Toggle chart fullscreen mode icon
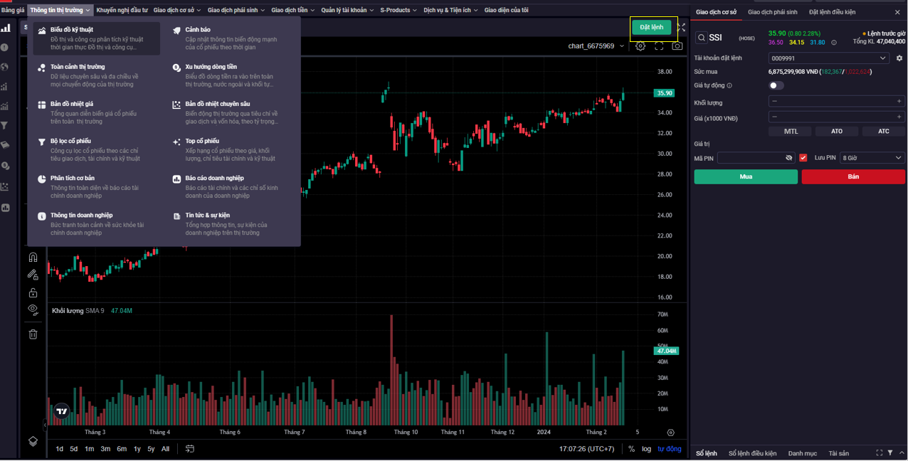This screenshot has width=908, height=461. 659,46
